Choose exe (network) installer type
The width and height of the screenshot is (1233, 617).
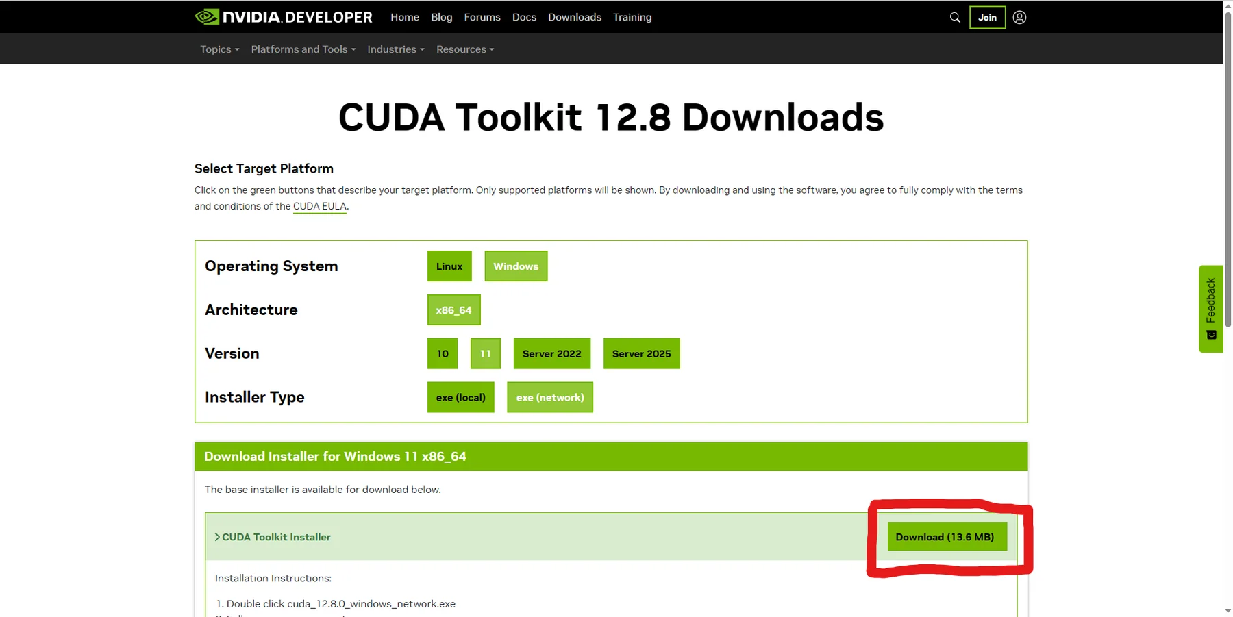(x=549, y=397)
